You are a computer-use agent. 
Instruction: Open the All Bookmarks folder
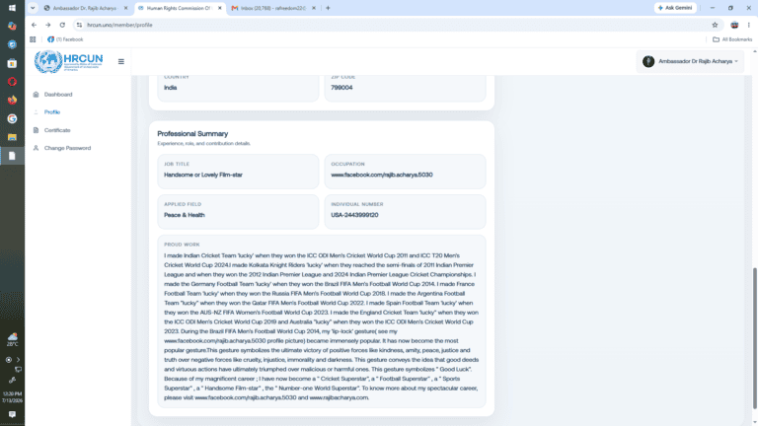point(732,39)
